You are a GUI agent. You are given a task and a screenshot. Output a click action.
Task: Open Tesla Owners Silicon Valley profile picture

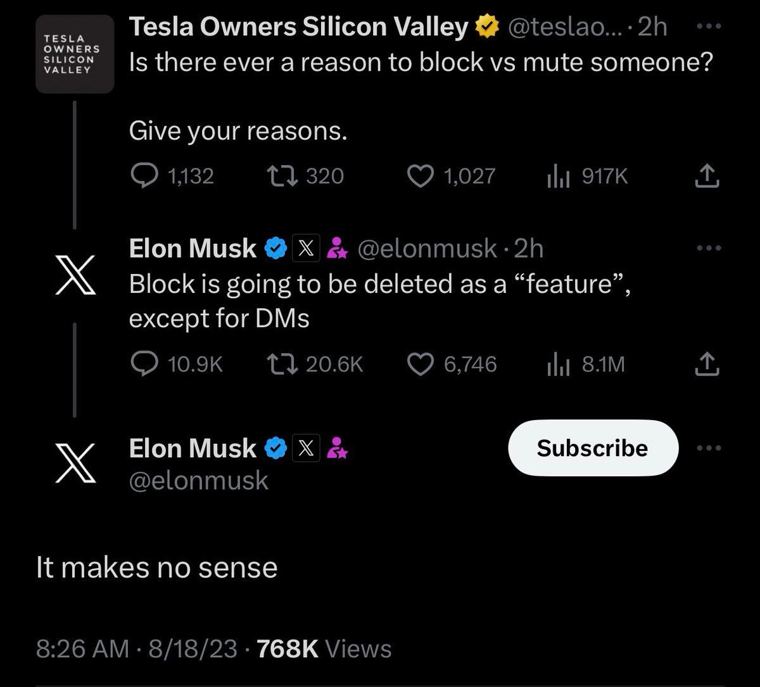[x=75, y=54]
